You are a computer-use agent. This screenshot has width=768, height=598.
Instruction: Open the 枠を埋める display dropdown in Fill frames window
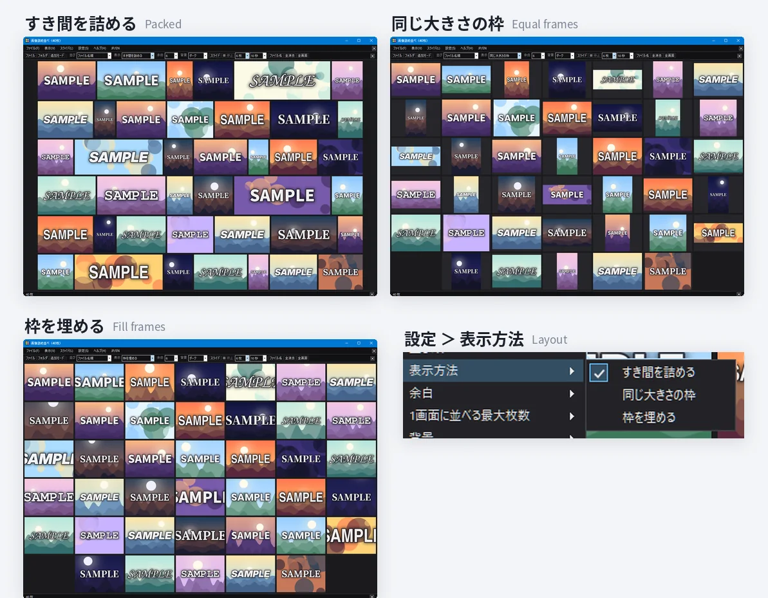(x=138, y=359)
